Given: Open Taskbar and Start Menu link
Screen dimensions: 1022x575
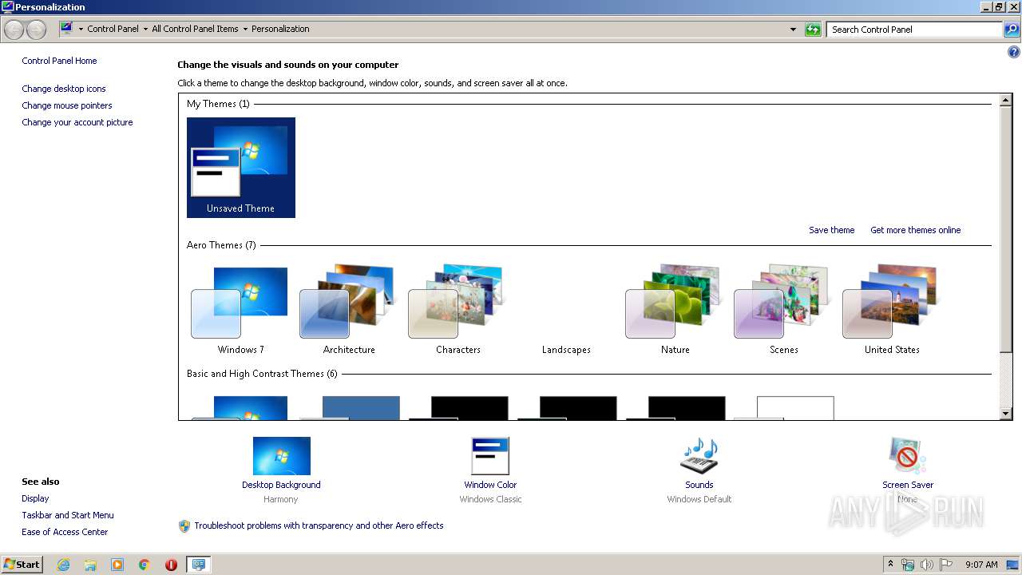Looking at the screenshot, I should coord(68,515).
